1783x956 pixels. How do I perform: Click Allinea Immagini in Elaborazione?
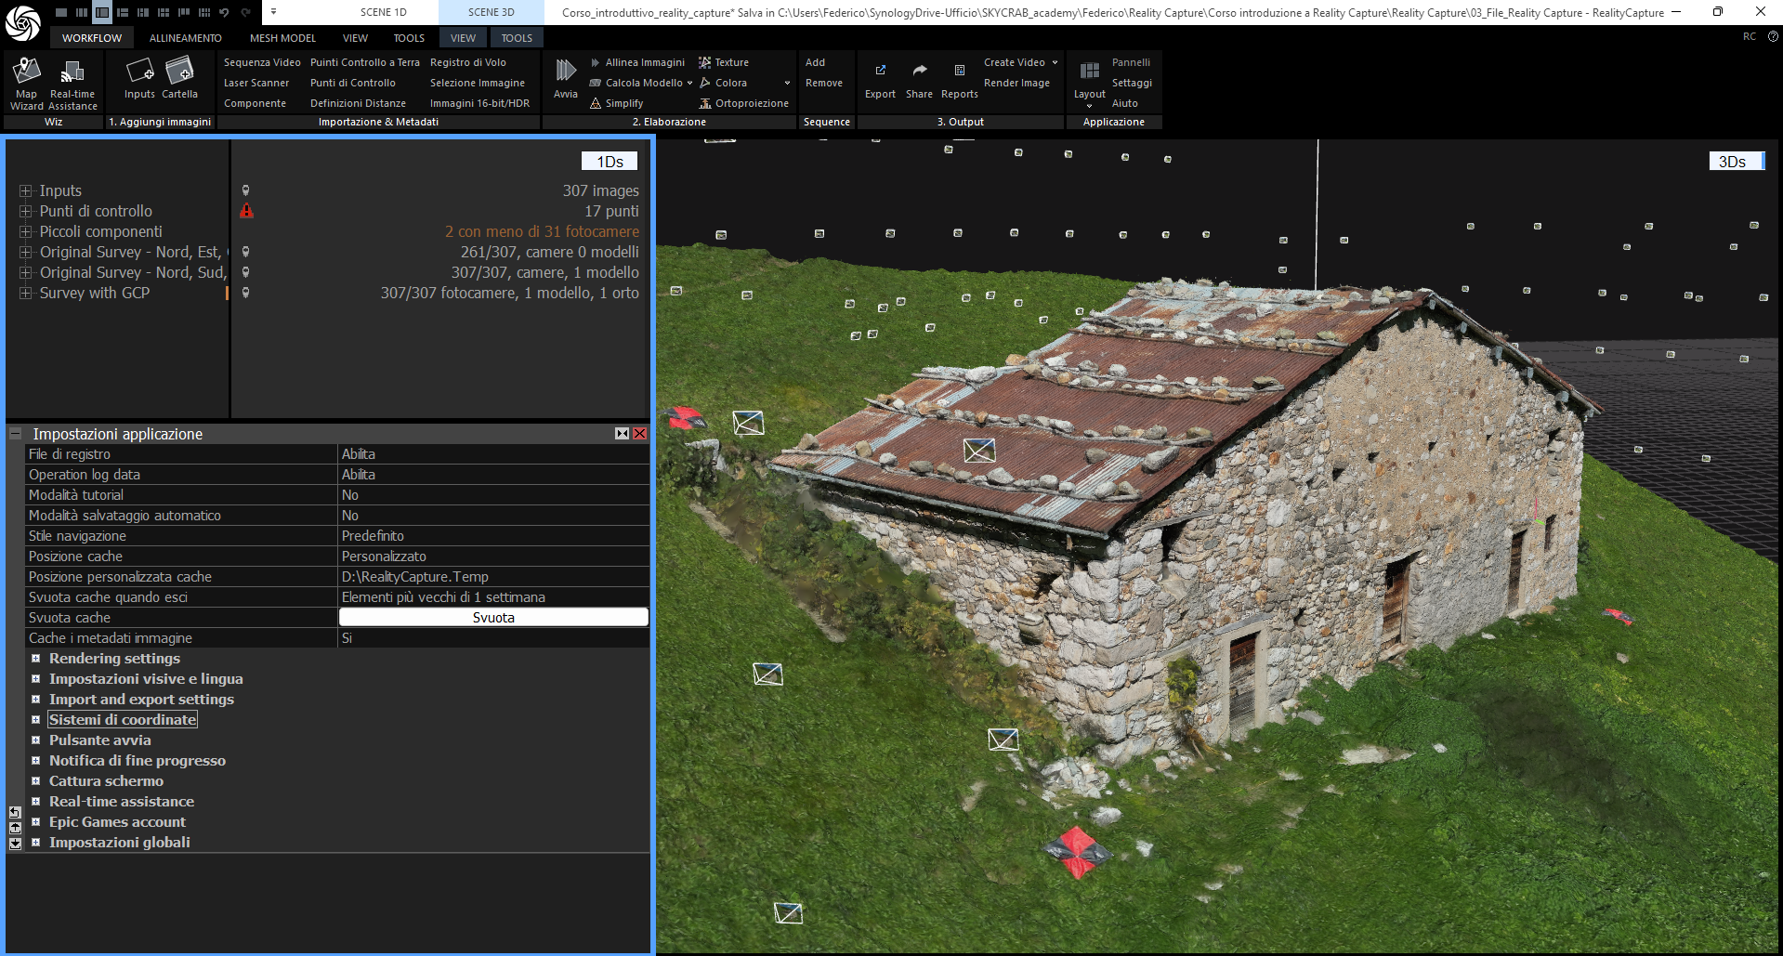point(644,62)
